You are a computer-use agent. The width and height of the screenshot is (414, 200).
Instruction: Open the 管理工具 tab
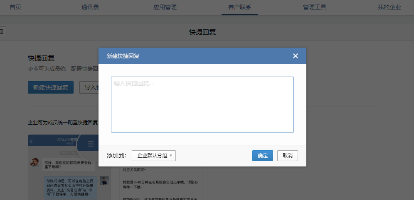[x=315, y=7]
